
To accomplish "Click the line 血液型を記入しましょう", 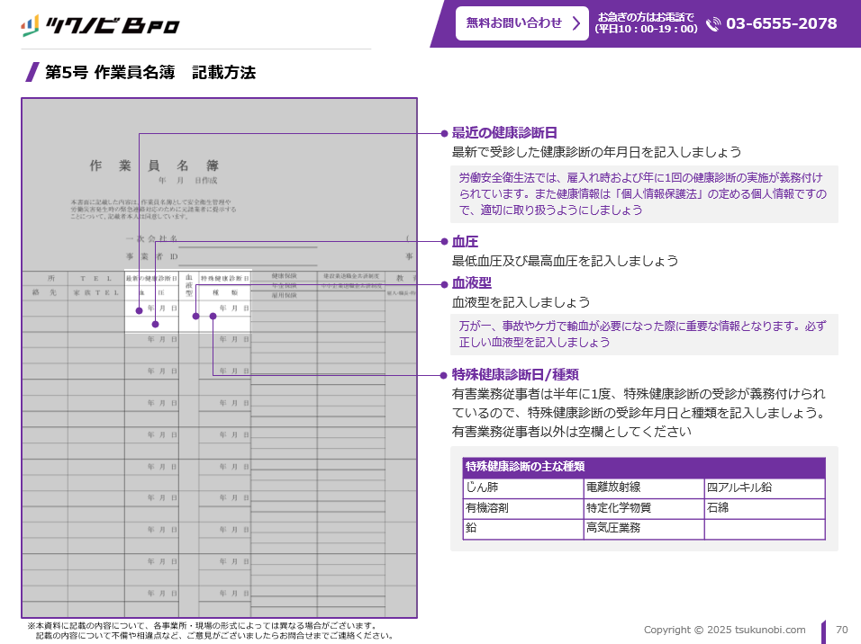I will pos(521,302).
